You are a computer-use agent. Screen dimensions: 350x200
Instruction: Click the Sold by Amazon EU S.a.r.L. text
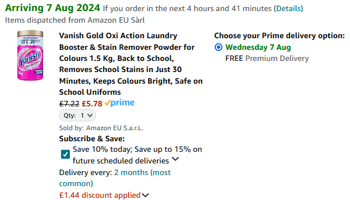[x=101, y=128]
